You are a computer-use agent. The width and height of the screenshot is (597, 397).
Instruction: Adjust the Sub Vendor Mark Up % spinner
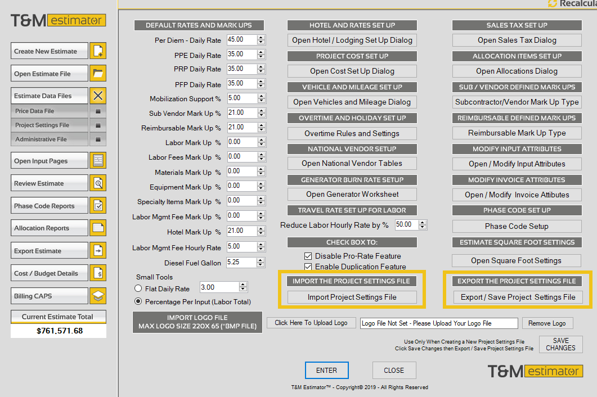click(261, 113)
